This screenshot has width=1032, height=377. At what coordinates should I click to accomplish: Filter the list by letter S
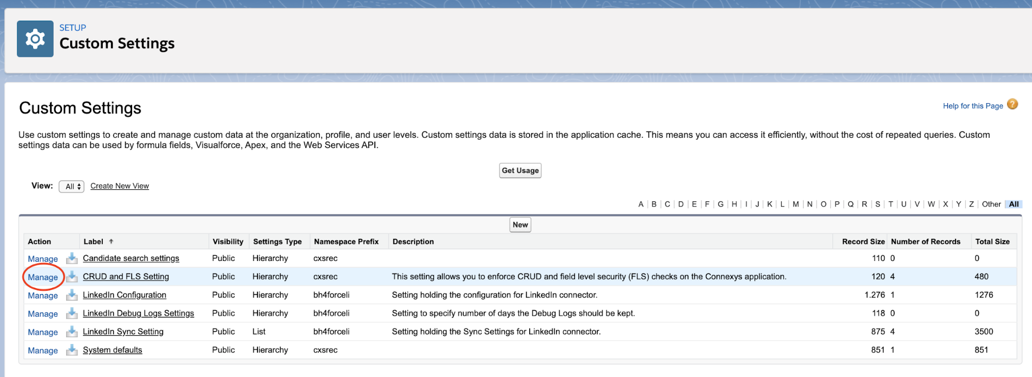point(878,204)
